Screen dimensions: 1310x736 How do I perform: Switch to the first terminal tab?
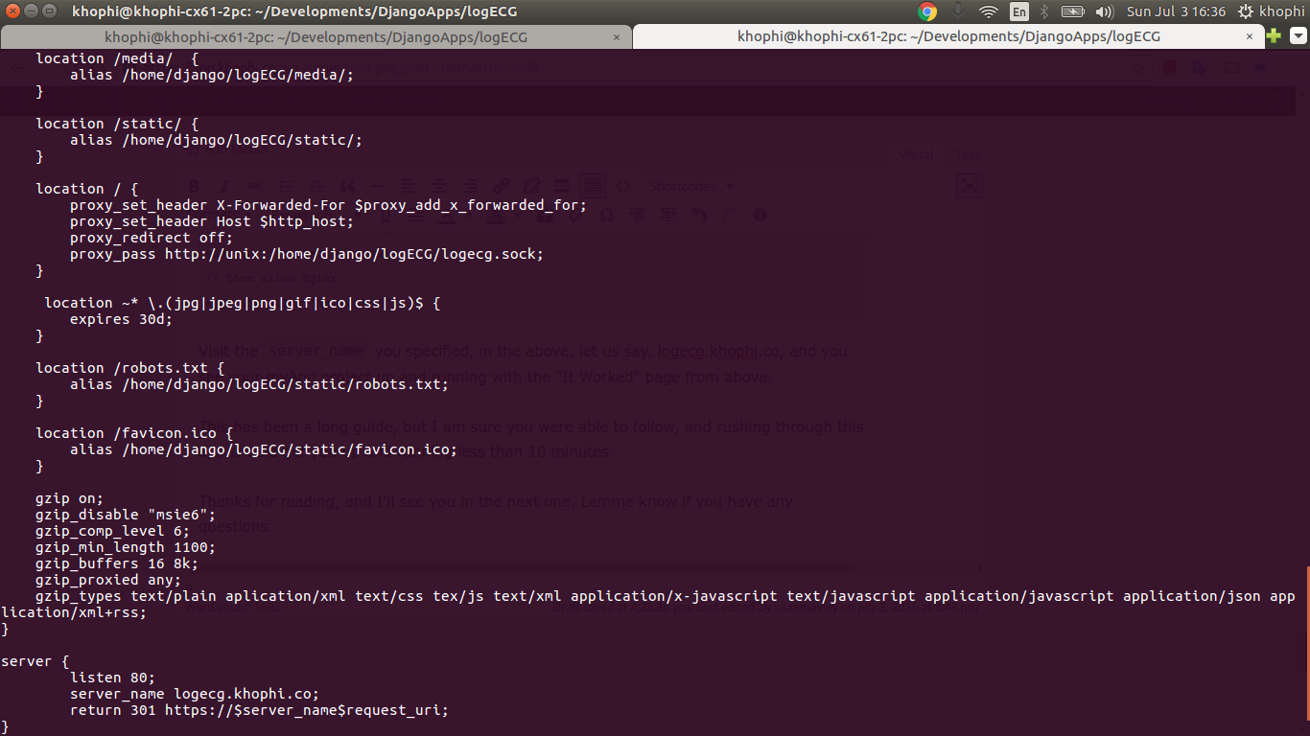click(316, 37)
